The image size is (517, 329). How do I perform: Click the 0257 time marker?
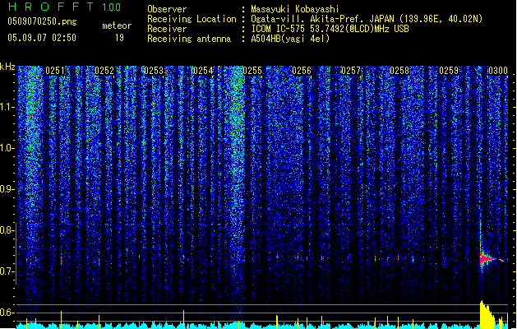point(351,71)
